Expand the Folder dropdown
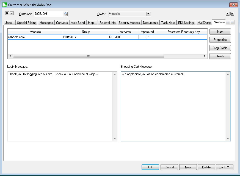The height and width of the screenshot is (176, 240). click(x=148, y=14)
